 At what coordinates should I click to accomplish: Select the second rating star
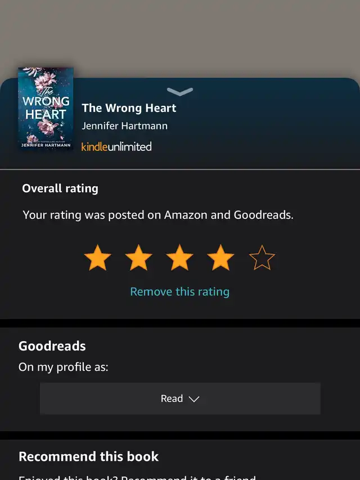pyautogui.click(x=138, y=258)
